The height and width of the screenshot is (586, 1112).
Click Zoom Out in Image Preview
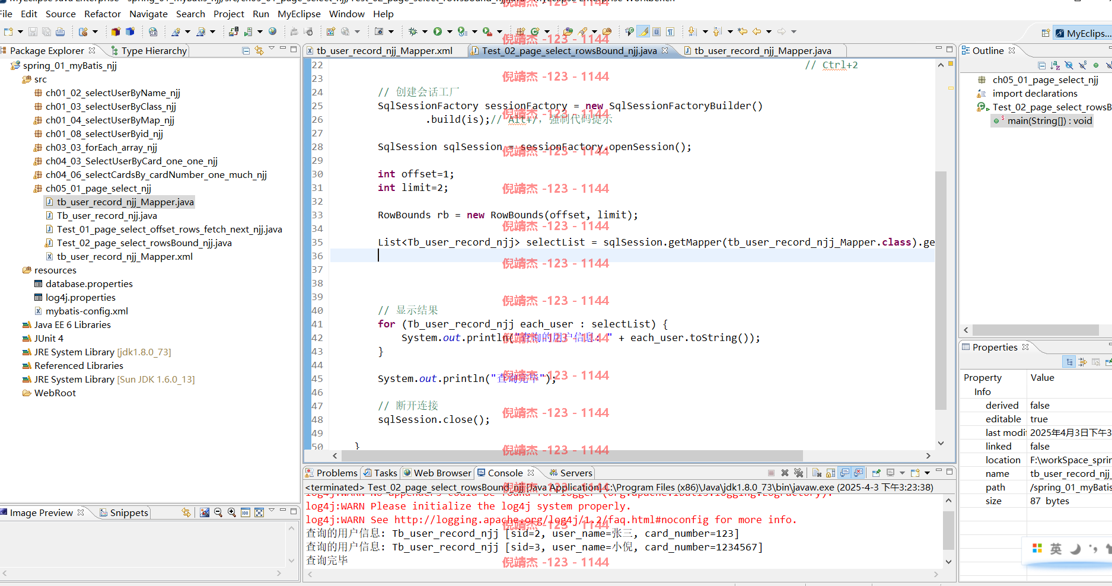(218, 512)
